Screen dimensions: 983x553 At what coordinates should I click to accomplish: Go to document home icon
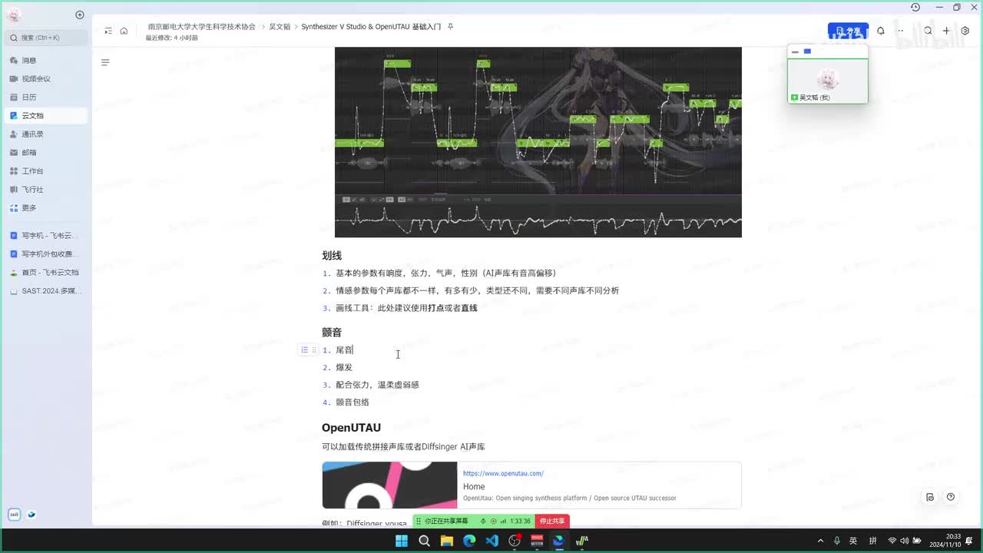tap(124, 31)
